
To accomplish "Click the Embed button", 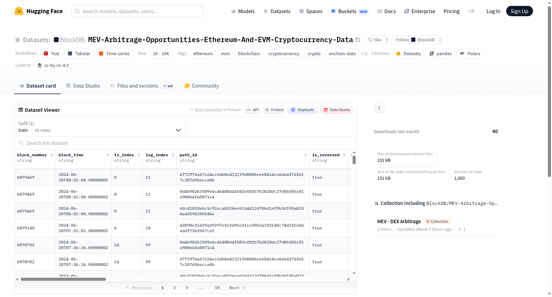I will pos(274,110).
